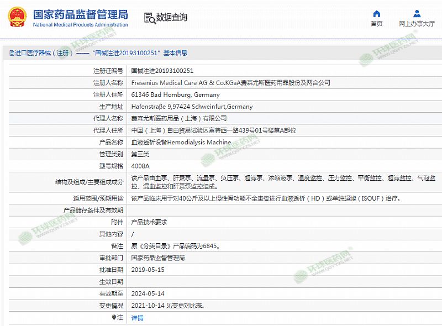Click the national emblem logo
The image size is (442, 326).
(x=18, y=17)
